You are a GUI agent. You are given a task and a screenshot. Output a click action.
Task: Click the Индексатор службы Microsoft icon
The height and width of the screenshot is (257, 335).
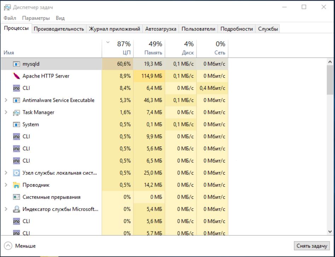click(x=16, y=209)
